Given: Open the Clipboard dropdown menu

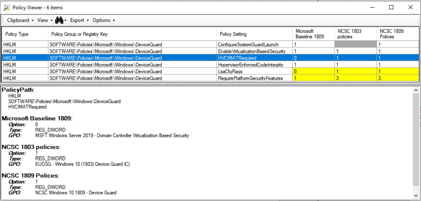Looking at the screenshot, I should [x=20, y=20].
